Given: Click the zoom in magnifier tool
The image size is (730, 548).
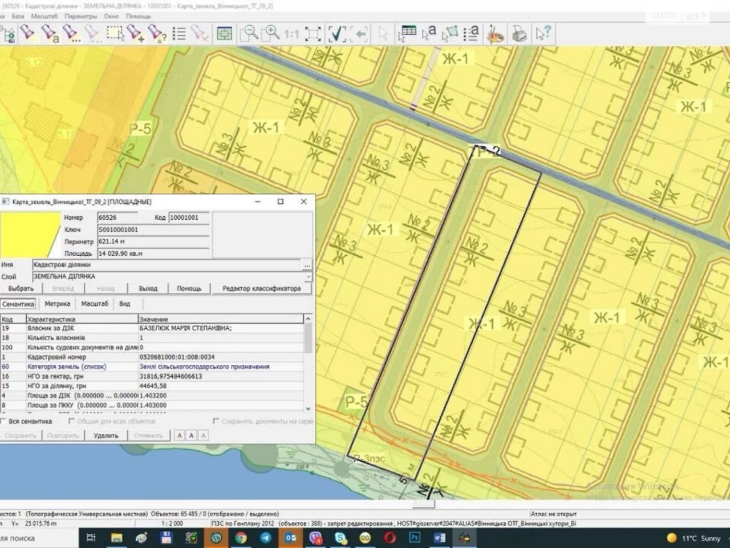Looking at the screenshot, I should (x=271, y=33).
